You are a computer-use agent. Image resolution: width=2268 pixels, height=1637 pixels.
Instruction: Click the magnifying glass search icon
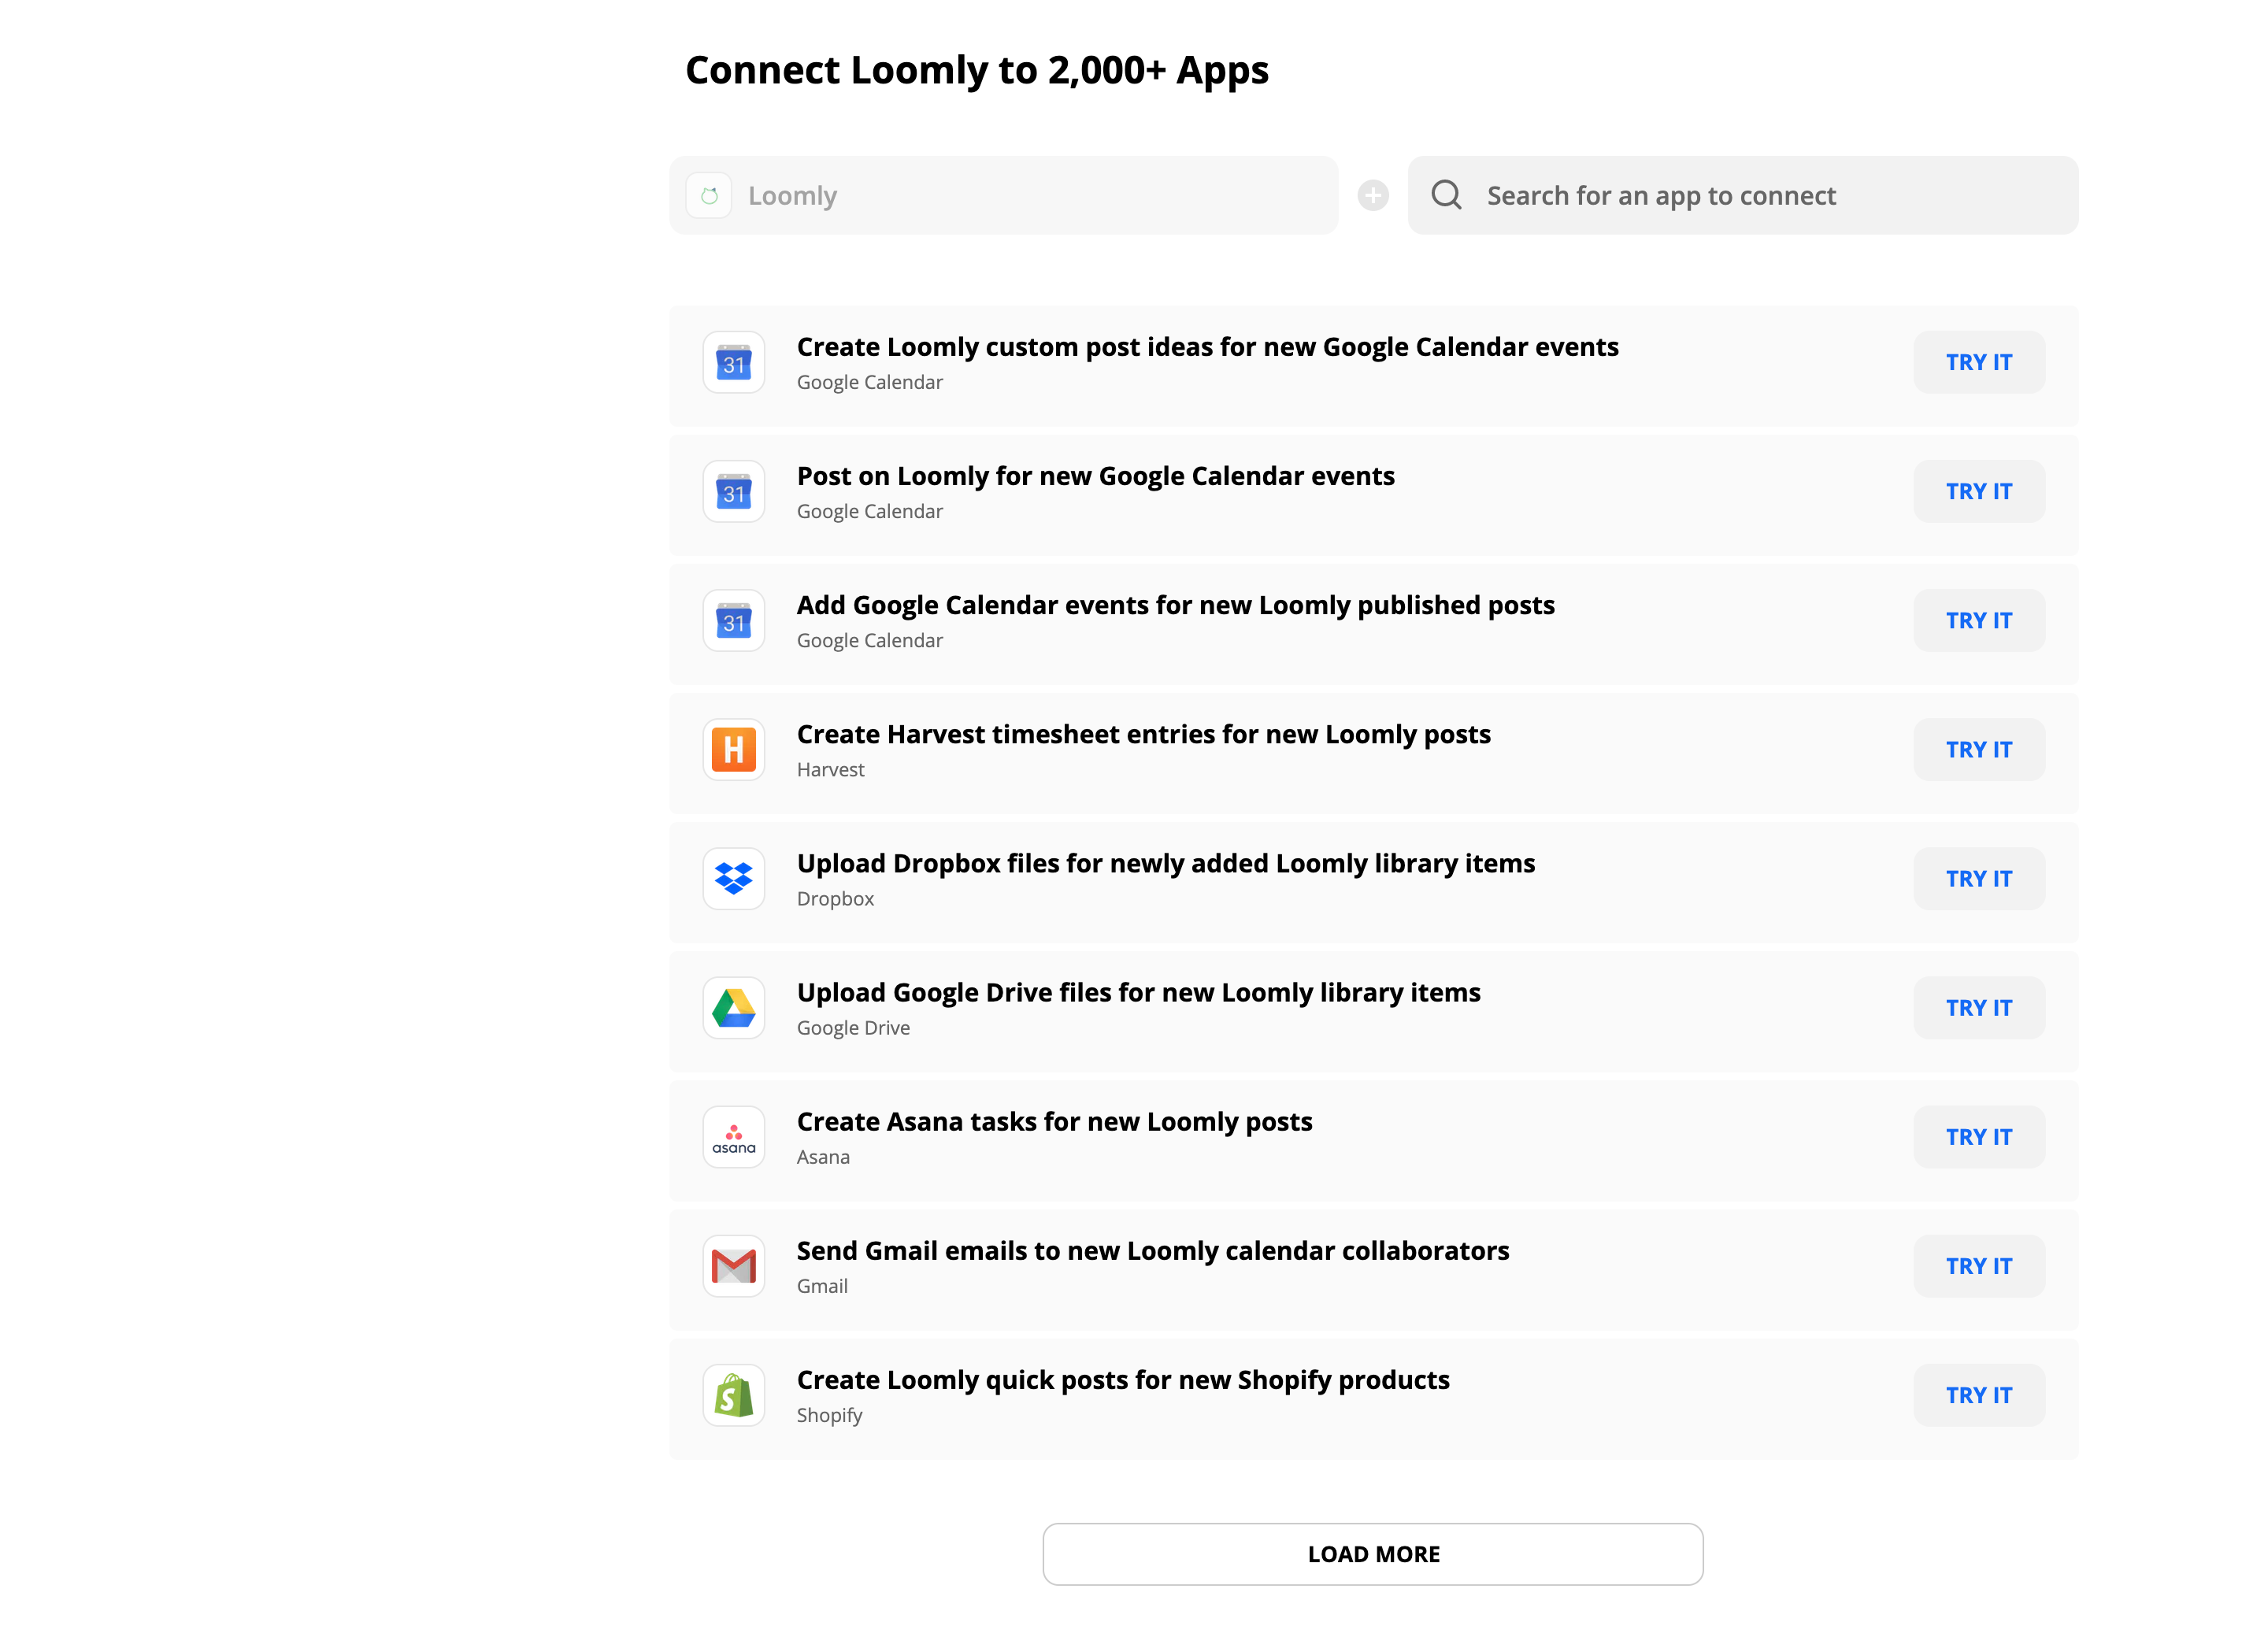[1446, 195]
